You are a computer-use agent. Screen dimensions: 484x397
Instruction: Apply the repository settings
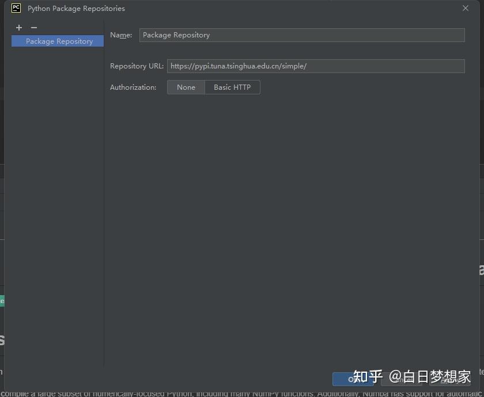click(x=449, y=379)
